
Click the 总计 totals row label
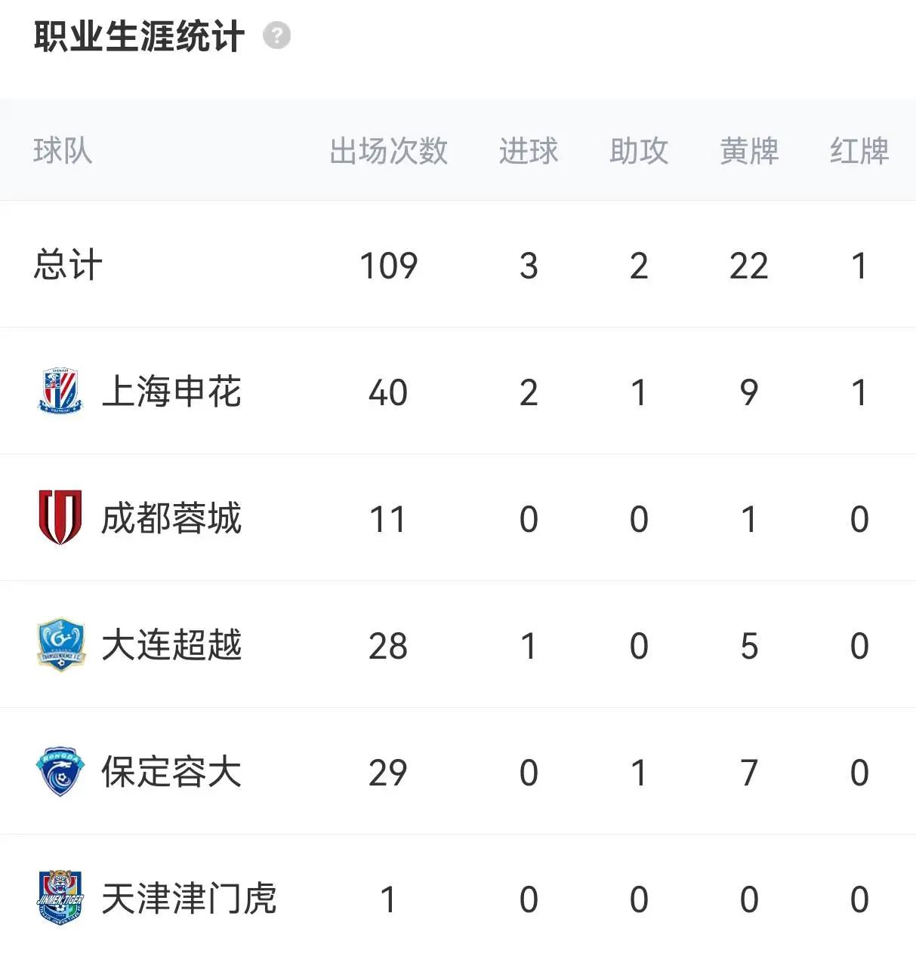[68, 266]
